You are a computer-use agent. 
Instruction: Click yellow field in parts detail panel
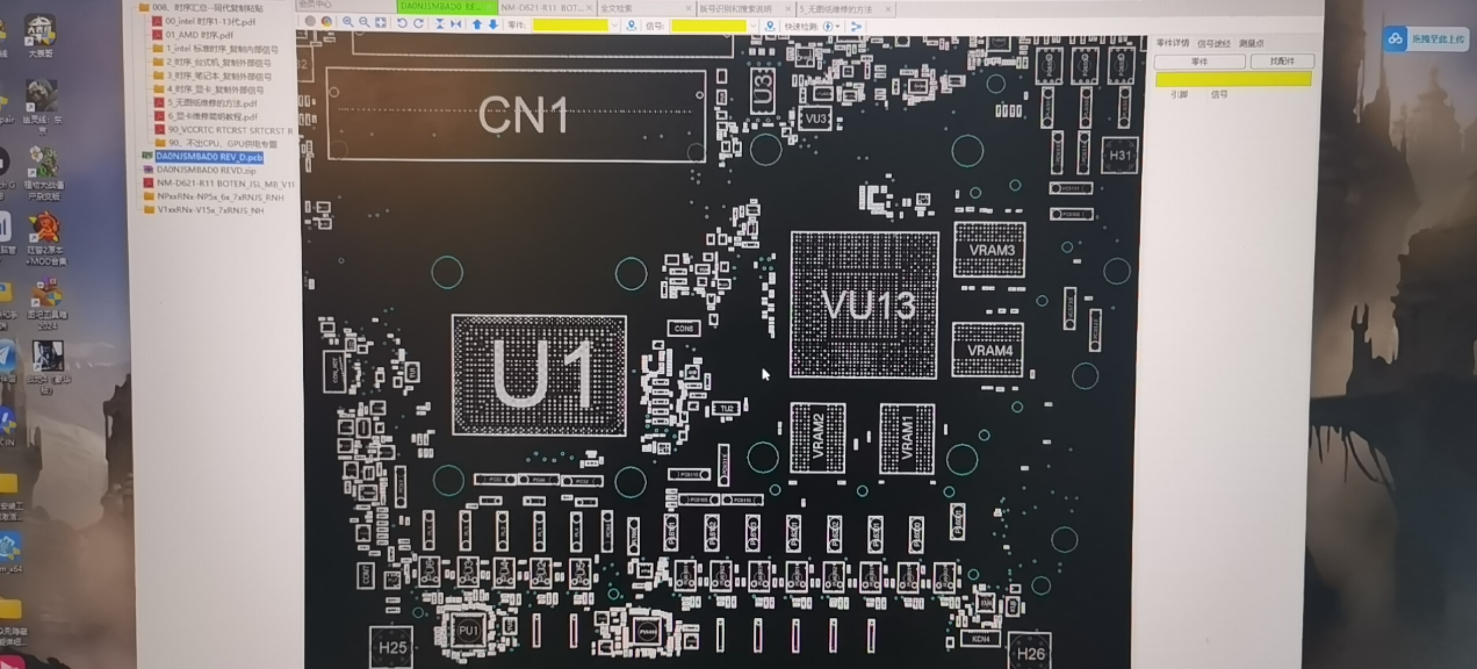point(1233,80)
